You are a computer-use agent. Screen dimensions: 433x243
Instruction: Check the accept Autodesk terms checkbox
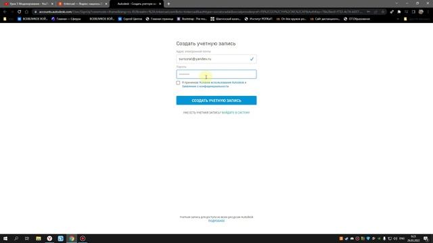178,82
